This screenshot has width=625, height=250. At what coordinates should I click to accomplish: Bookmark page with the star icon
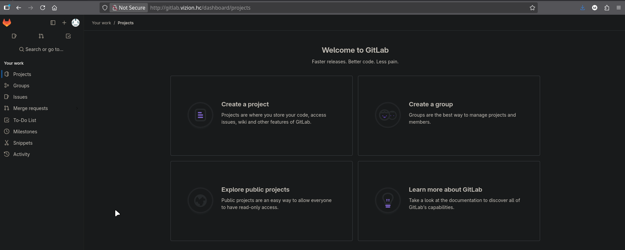click(x=532, y=8)
